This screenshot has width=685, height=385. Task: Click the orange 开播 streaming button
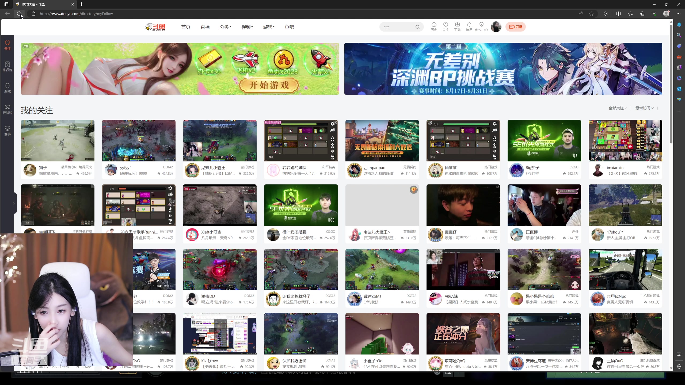click(x=515, y=27)
